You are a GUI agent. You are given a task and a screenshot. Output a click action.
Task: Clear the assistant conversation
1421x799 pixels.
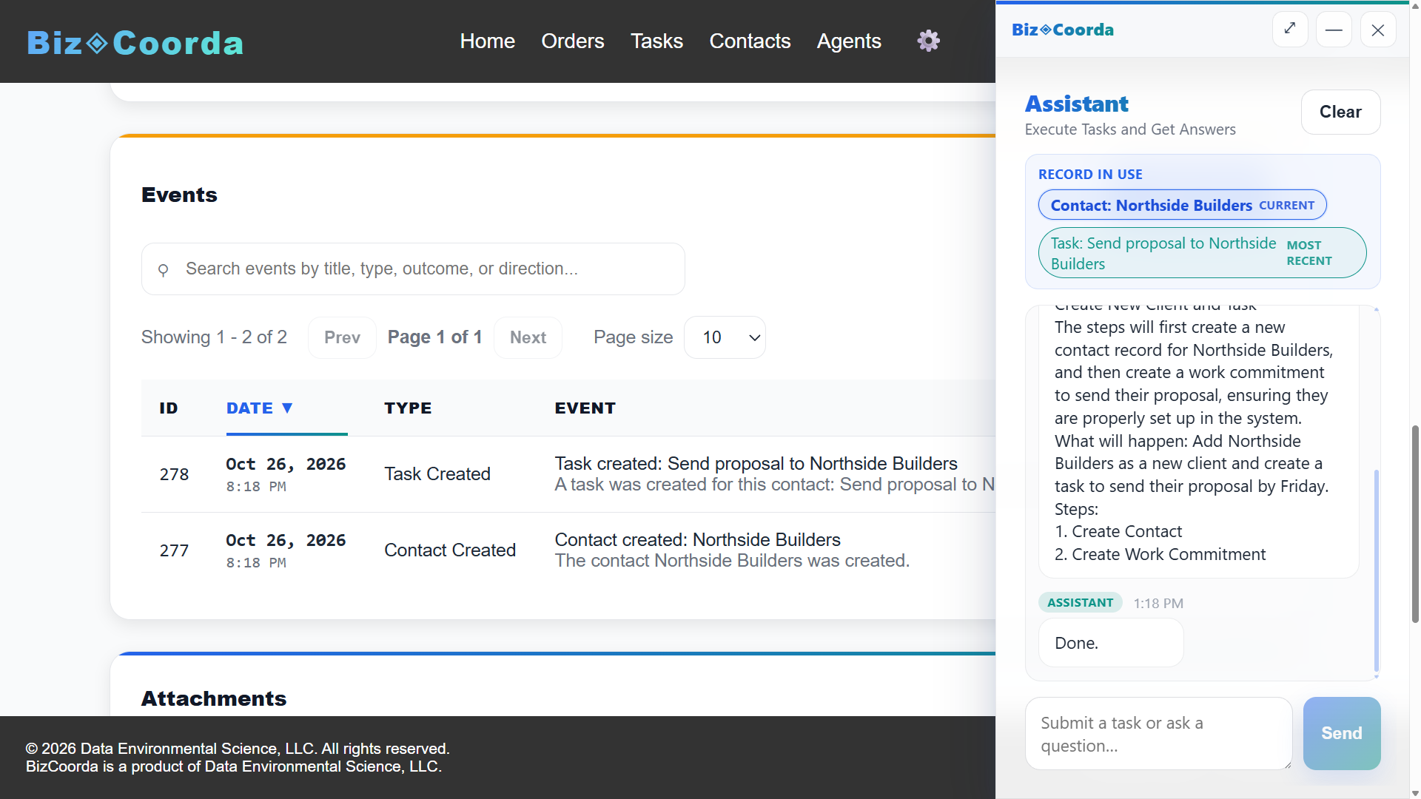[1340, 112]
